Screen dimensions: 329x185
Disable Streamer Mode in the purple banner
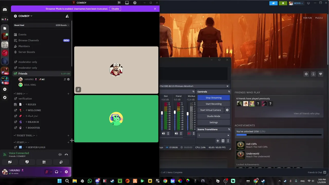tap(115, 9)
